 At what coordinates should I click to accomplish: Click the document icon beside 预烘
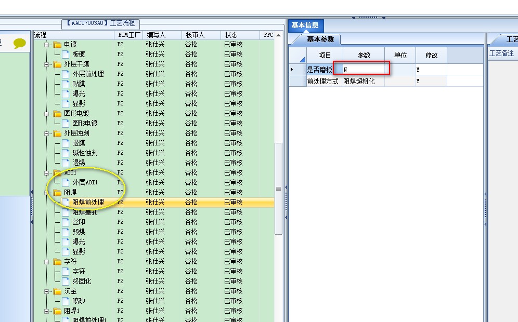[x=66, y=232]
